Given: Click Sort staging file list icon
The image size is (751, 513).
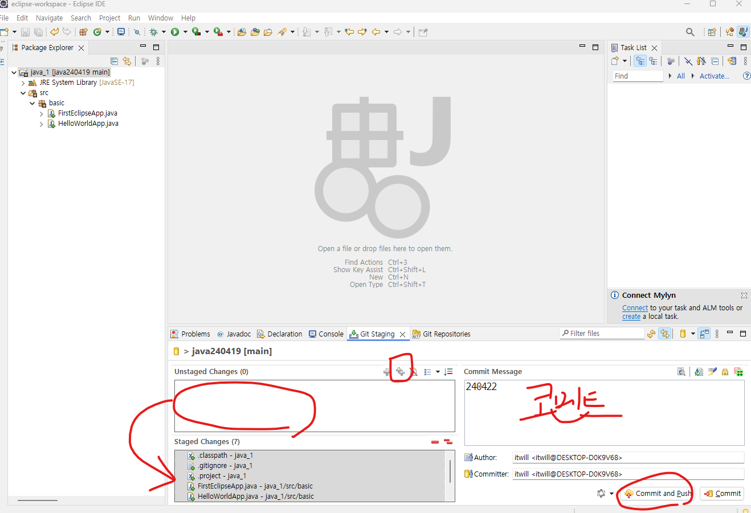Looking at the screenshot, I should (448, 372).
